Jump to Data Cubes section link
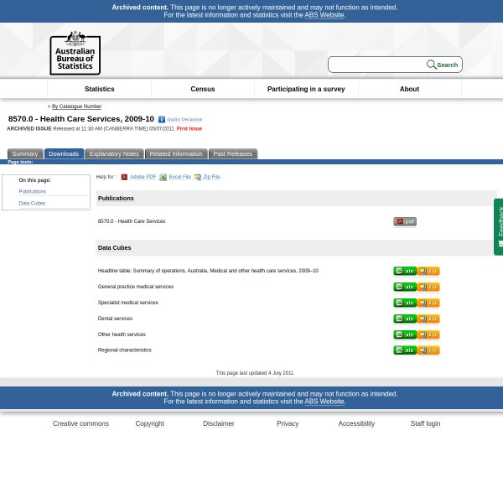503x503 pixels. (x=32, y=203)
